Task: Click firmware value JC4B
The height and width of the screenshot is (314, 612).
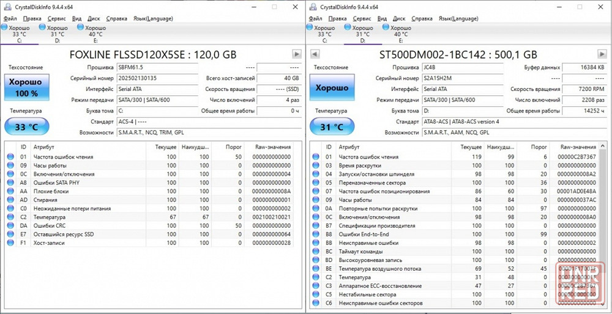Action: coord(463,67)
